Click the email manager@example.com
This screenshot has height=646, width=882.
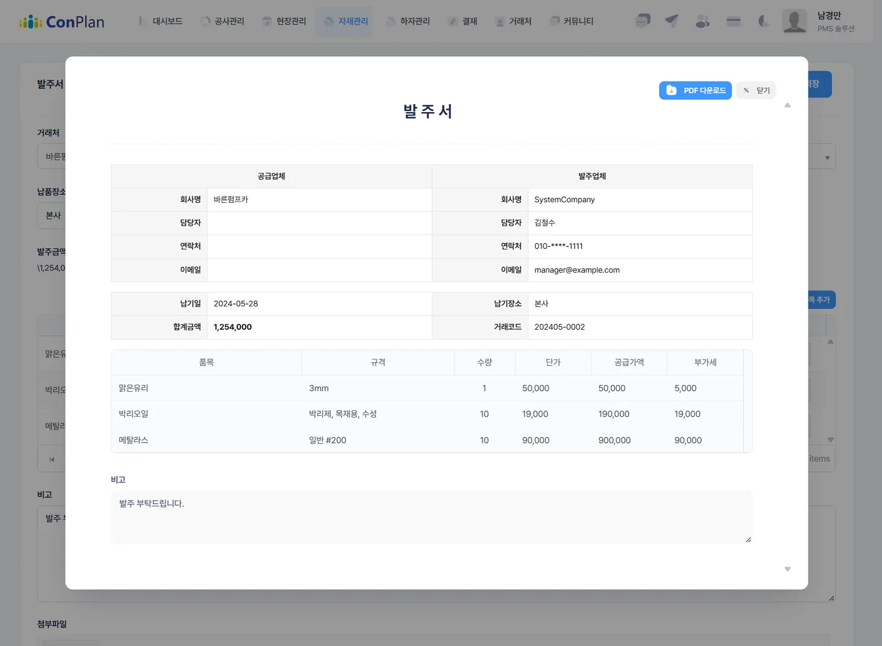tap(576, 270)
